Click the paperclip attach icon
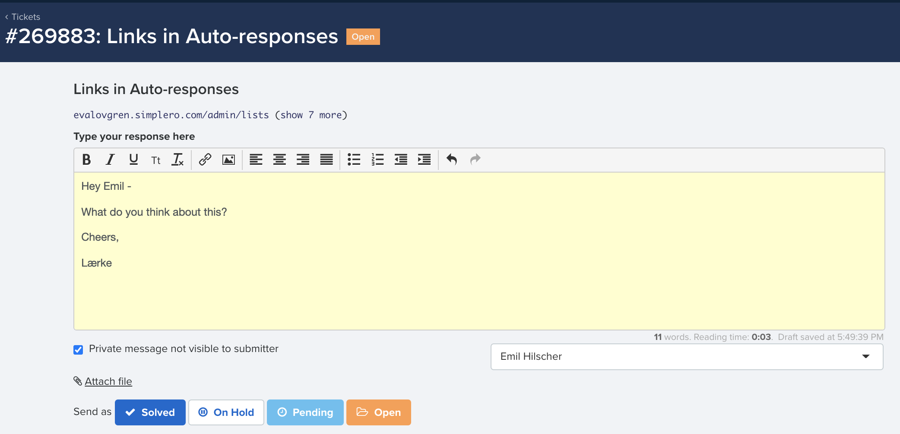This screenshot has width=900, height=434. (78, 381)
